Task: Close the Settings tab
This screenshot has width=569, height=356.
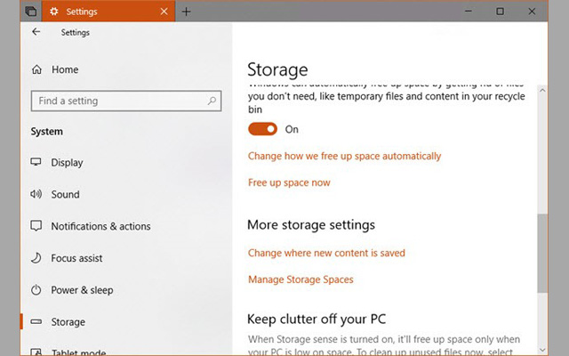Action: pyautogui.click(x=164, y=12)
